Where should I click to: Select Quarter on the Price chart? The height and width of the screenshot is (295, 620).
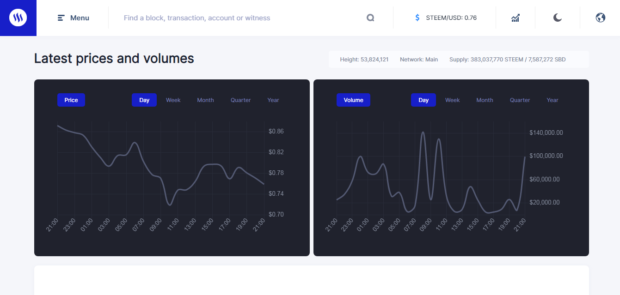point(241,100)
